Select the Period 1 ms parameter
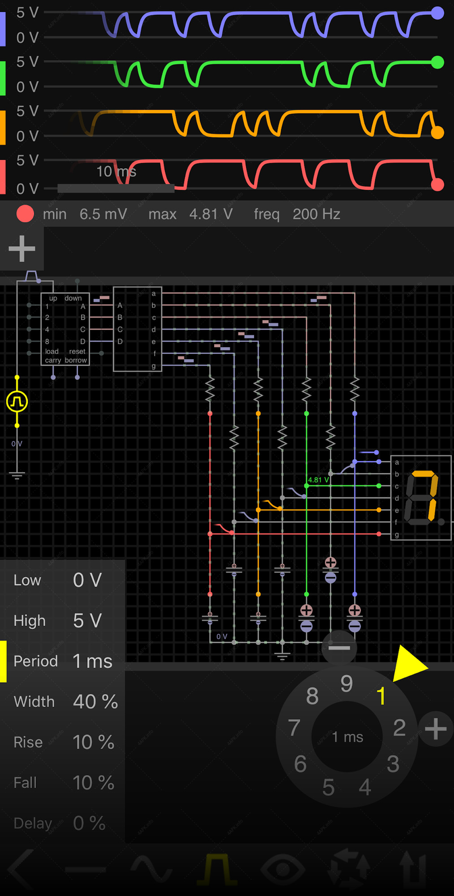This screenshot has height=896, width=454. click(62, 661)
